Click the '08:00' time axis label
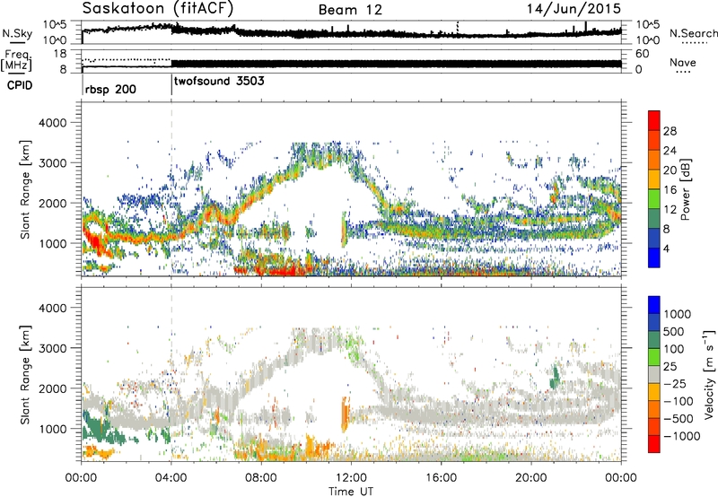The height and width of the screenshot is (497, 718). [261, 478]
